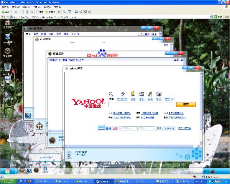Click the google search desktop icon

[8, 37]
